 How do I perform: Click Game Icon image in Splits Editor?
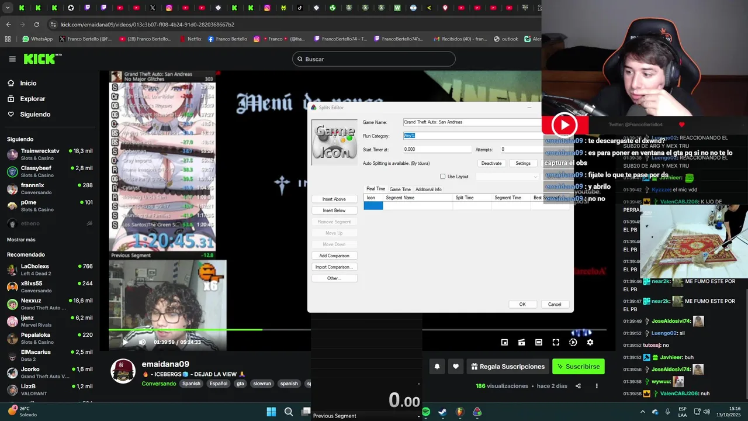point(334,142)
